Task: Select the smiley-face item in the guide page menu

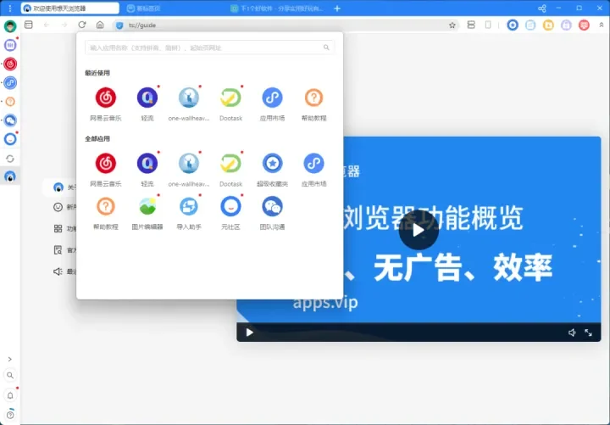Action: (x=58, y=207)
